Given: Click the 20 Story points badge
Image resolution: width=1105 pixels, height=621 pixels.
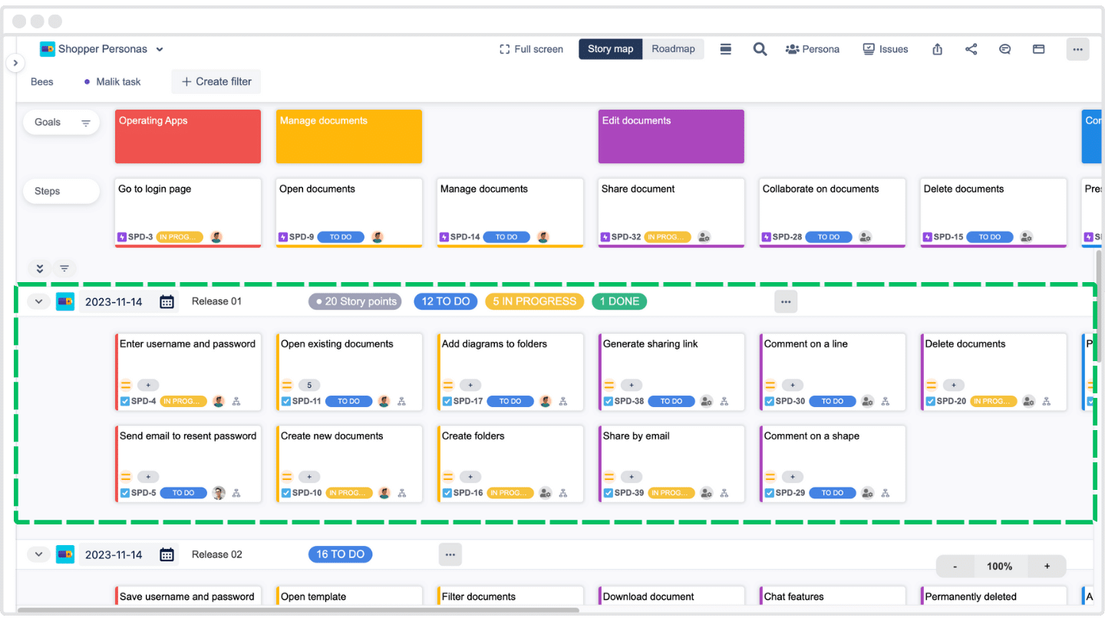Looking at the screenshot, I should (356, 301).
